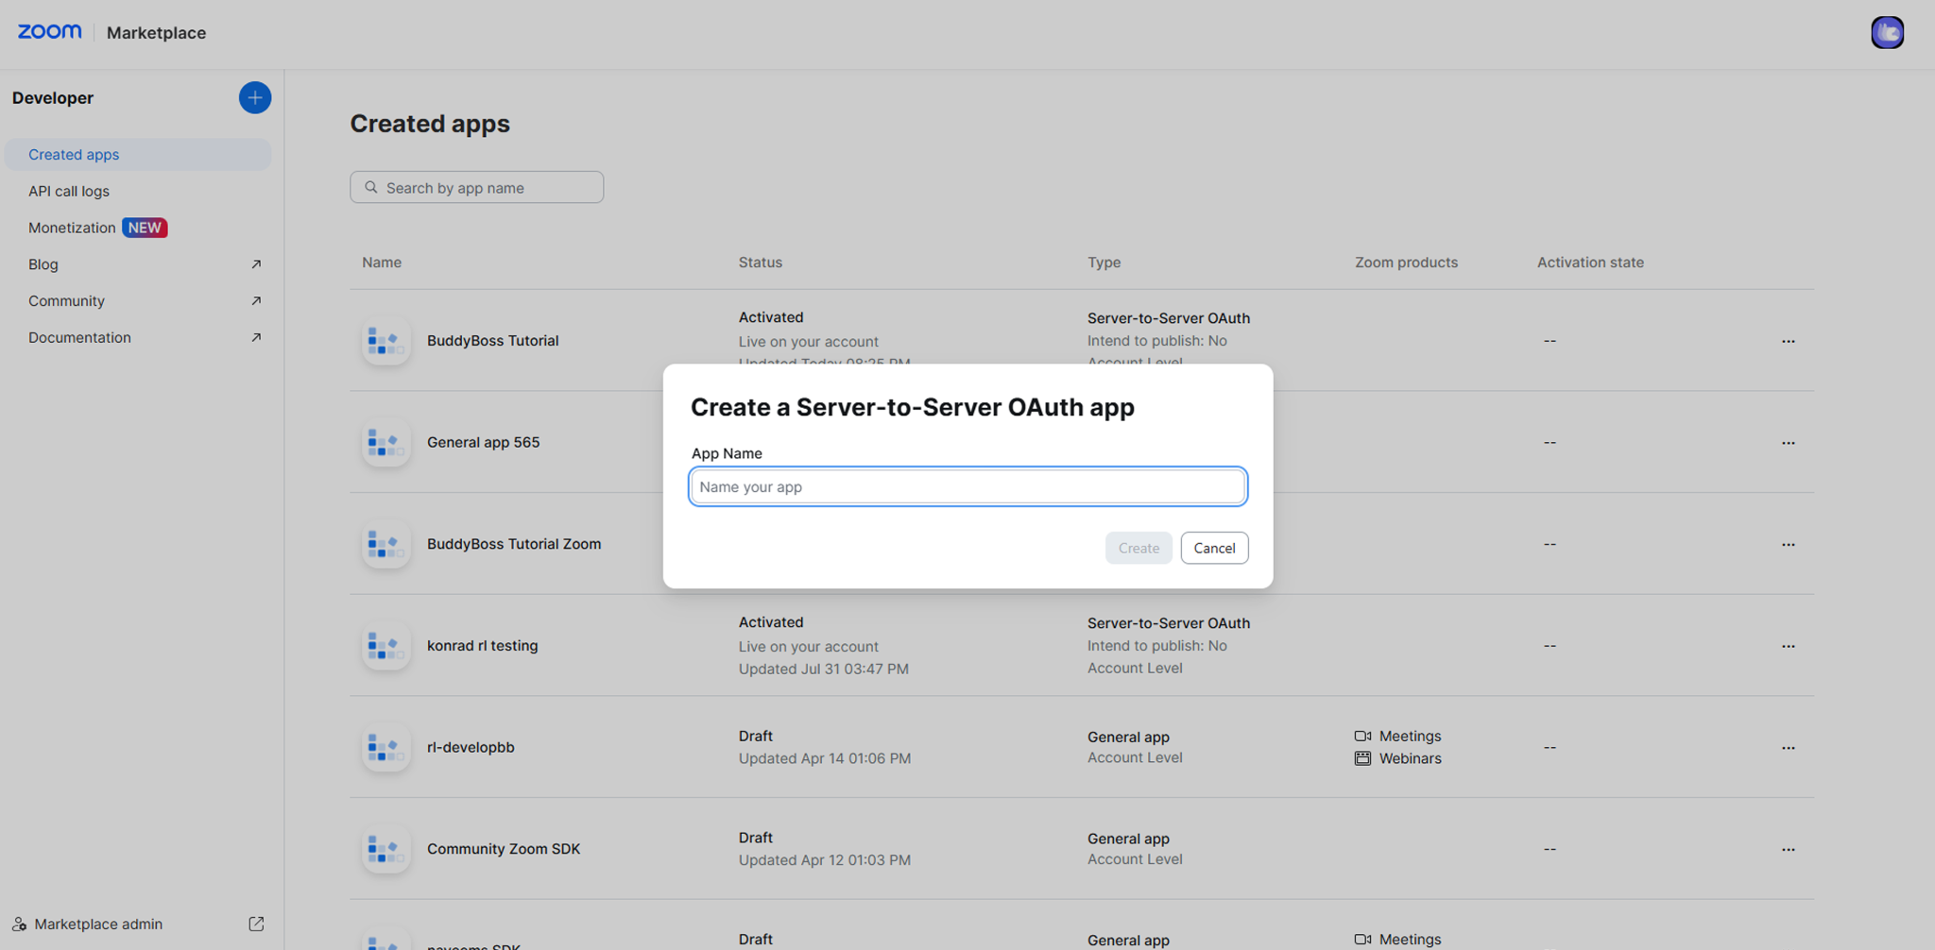
Task: Click 'Updated Jul 31 03:47 PM' text
Action: (823, 669)
